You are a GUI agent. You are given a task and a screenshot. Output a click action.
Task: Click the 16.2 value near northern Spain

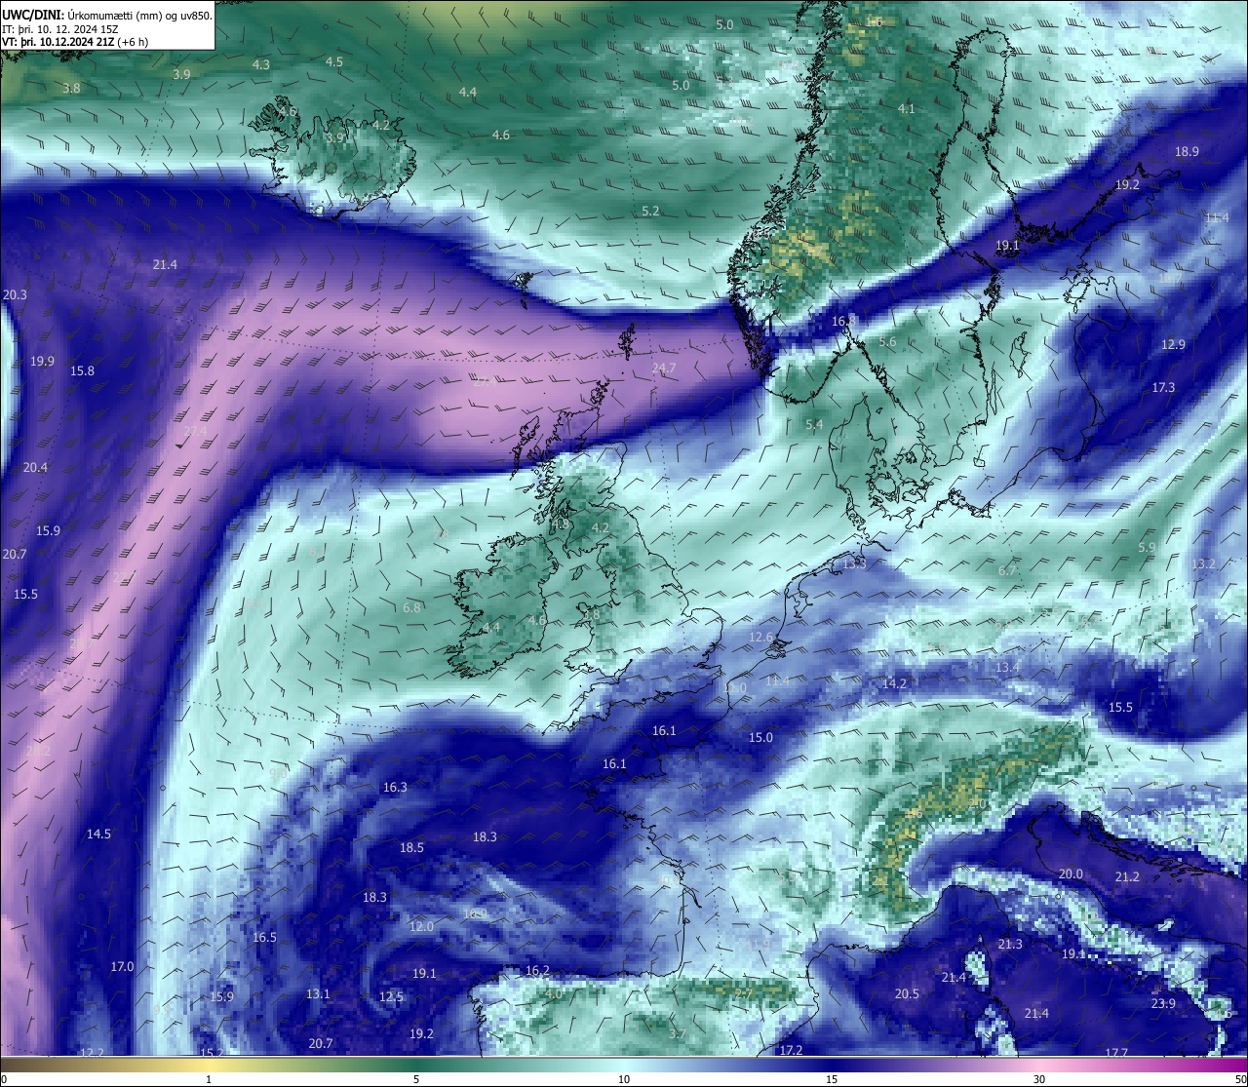click(x=537, y=971)
